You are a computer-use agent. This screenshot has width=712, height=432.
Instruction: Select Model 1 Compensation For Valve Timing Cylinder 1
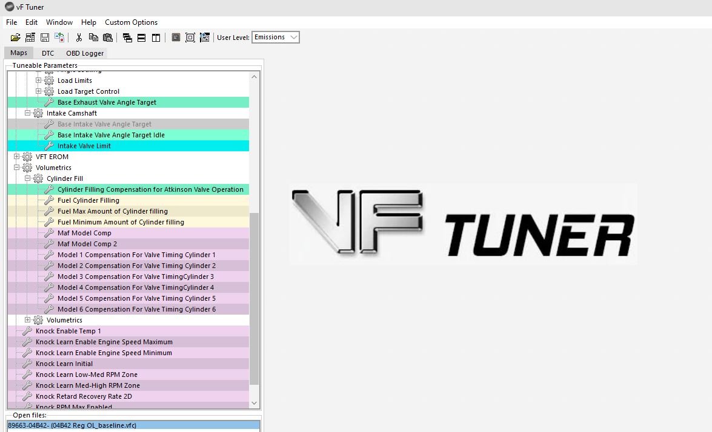pyautogui.click(x=128, y=255)
